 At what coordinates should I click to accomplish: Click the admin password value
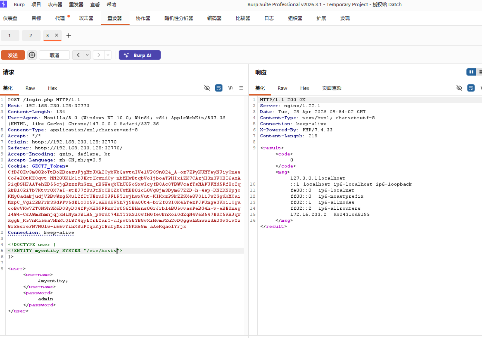point(46,299)
